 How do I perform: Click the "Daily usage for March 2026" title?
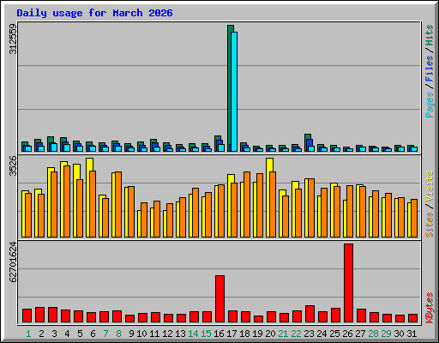pyautogui.click(x=94, y=13)
